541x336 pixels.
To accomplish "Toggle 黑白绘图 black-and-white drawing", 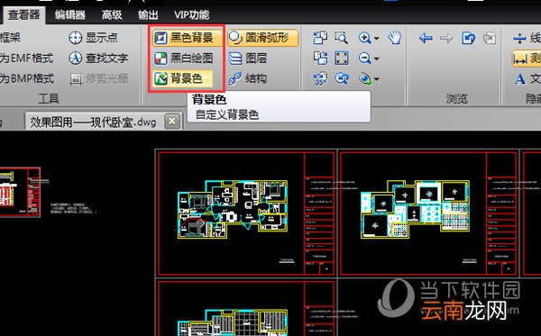I will 184,59.
